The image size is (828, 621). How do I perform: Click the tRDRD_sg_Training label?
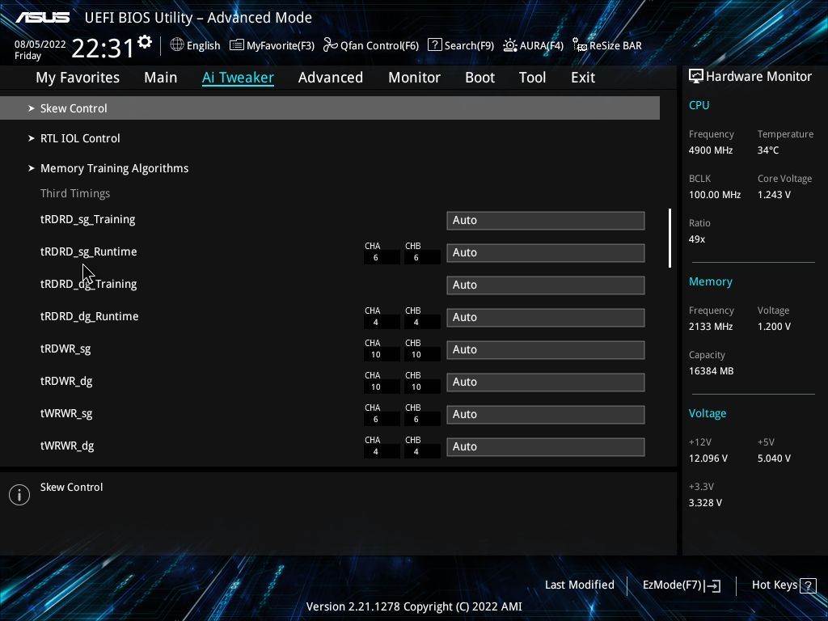point(87,220)
